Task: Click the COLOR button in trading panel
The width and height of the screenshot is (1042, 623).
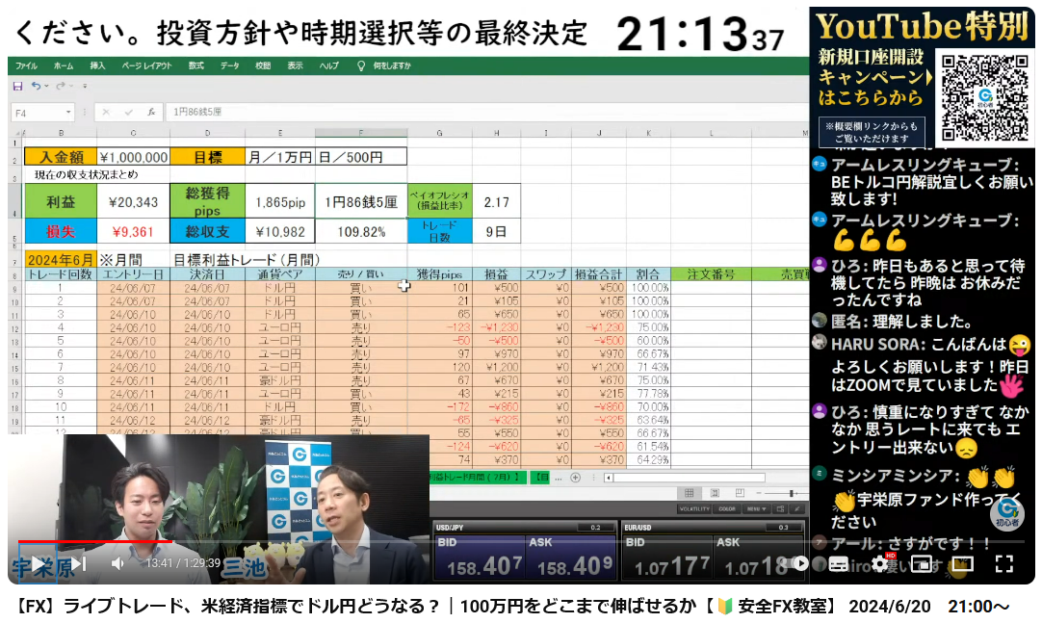Action: coord(727,508)
